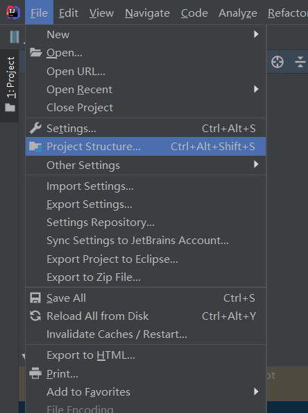Image resolution: width=308 pixels, height=413 pixels.
Task: Click the Print printer icon
Action: click(35, 373)
